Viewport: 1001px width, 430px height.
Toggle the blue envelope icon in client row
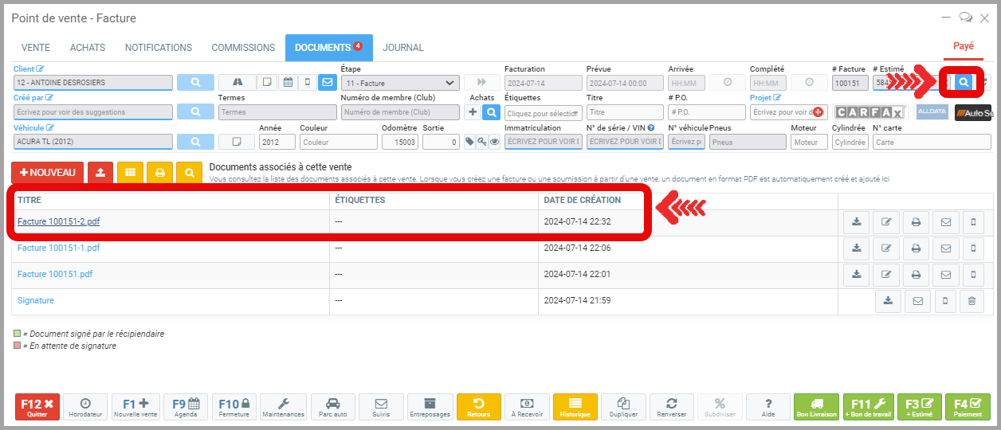(327, 82)
